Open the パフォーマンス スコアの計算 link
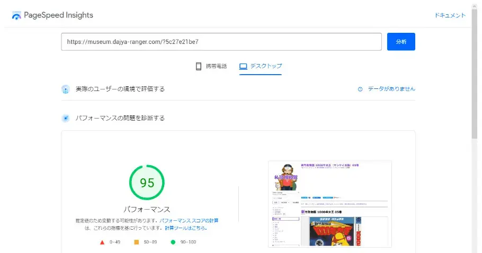This screenshot has width=482, height=253. pyautogui.click(x=189, y=221)
